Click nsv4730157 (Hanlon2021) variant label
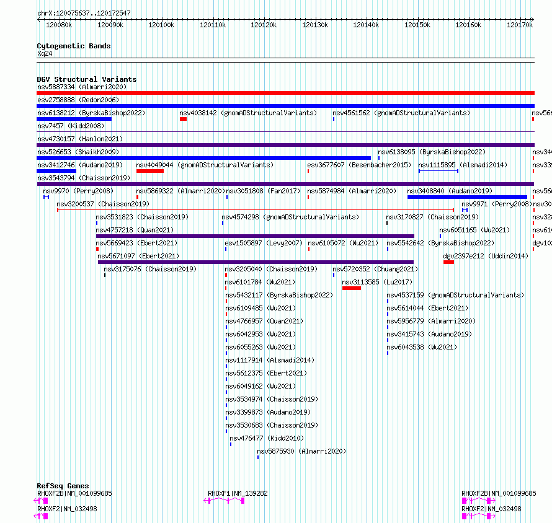The width and height of the screenshot is (552, 523). coord(80,139)
